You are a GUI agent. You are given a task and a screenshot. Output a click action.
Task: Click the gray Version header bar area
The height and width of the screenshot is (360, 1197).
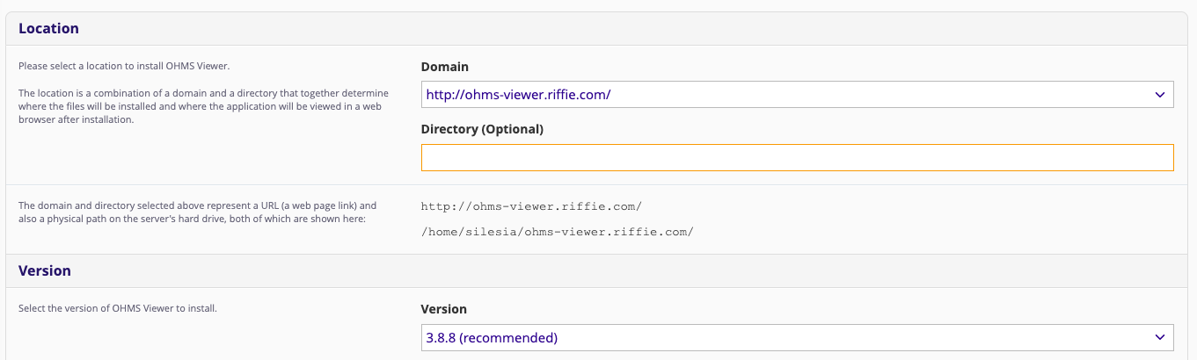pyautogui.click(x=598, y=270)
